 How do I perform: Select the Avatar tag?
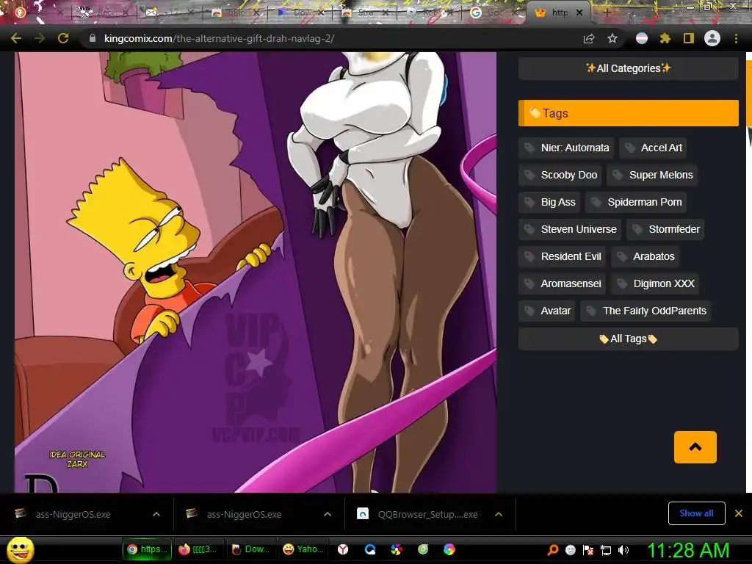click(546, 311)
